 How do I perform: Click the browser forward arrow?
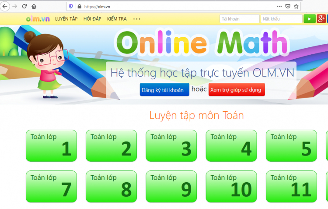(x=14, y=7)
